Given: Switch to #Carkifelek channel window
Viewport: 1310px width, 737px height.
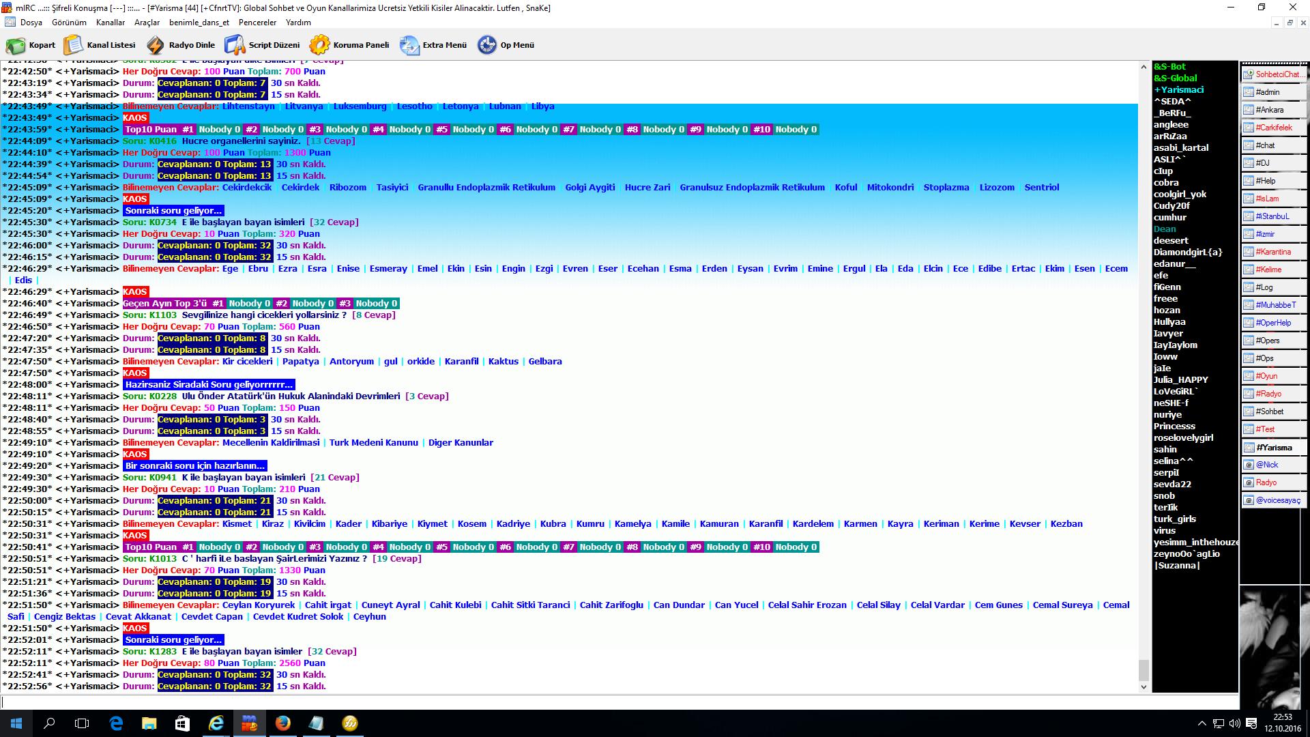Looking at the screenshot, I should coord(1274,128).
